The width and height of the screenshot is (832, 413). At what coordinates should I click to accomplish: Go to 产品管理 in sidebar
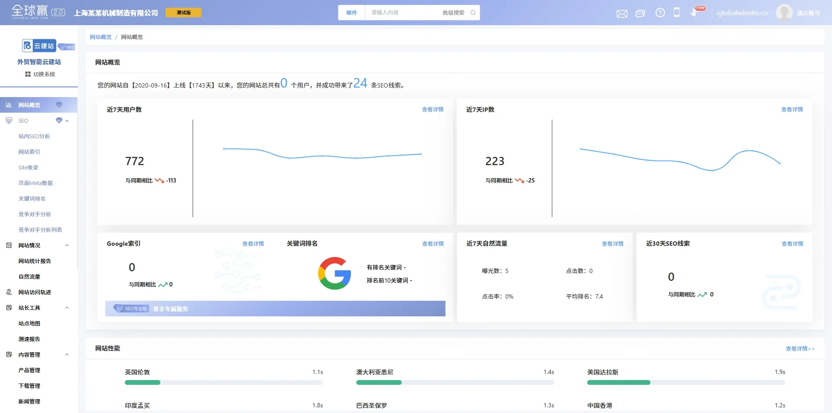tap(29, 371)
